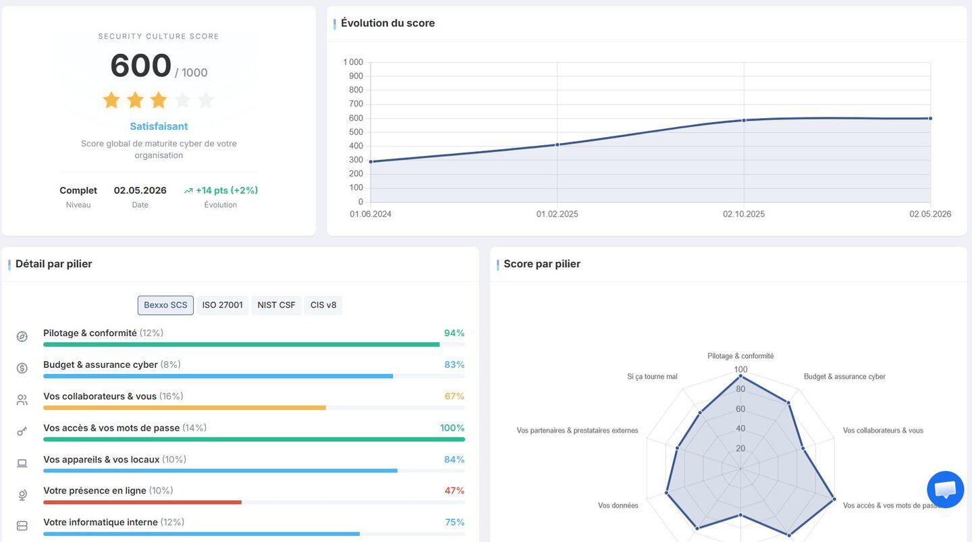972x542 pixels.
Task: Click the radar point for Vos collaborateurs & vous
Action: pos(803,448)
